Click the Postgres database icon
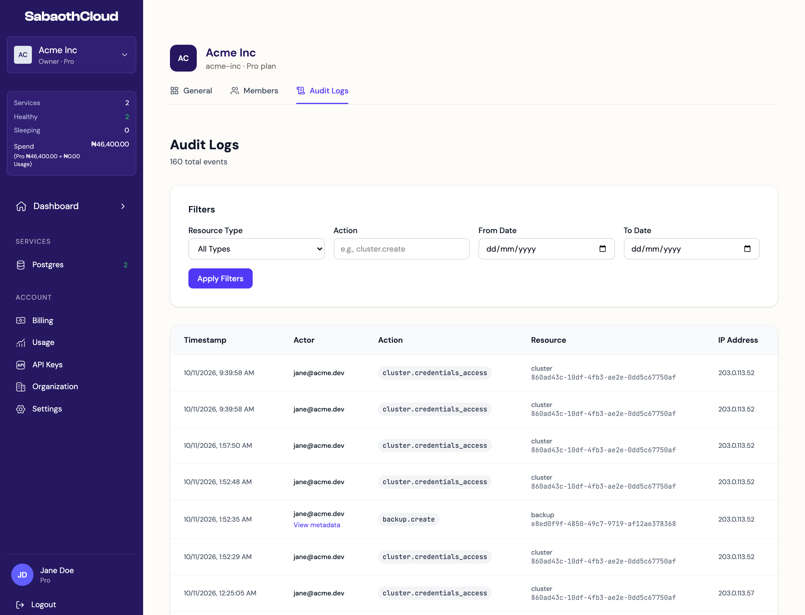Image resolution: width=805 pixels, height=615 pixels. [21, 265]
